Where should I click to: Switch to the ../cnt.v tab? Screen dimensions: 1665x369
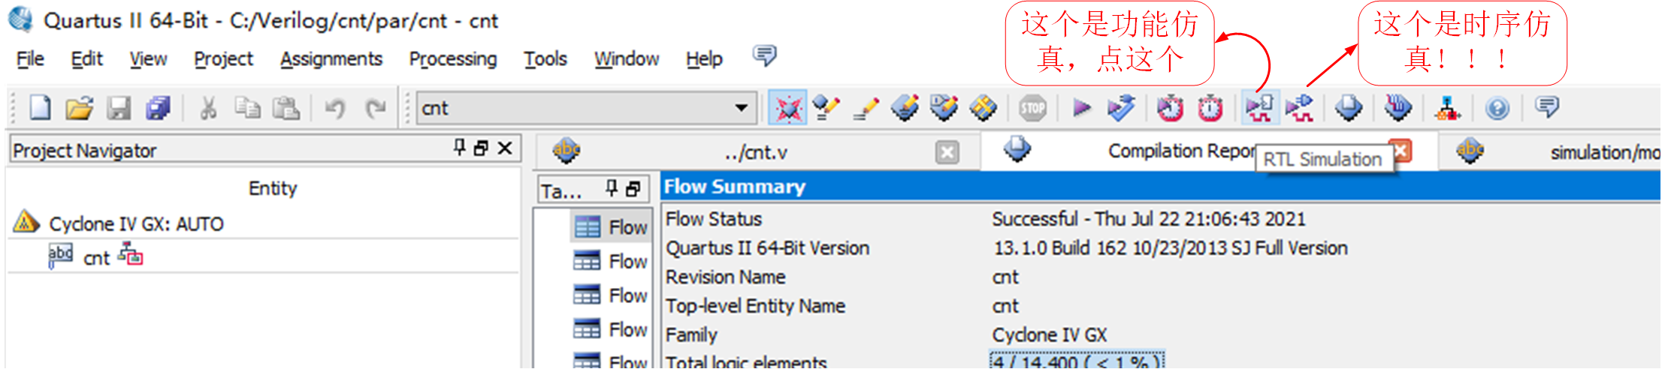756,152
